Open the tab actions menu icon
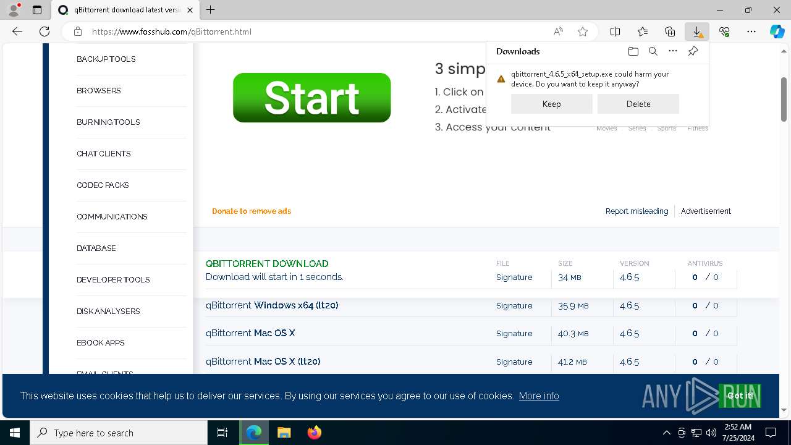The height and width of the screenshot is (445, 791). tap(37, 10)
